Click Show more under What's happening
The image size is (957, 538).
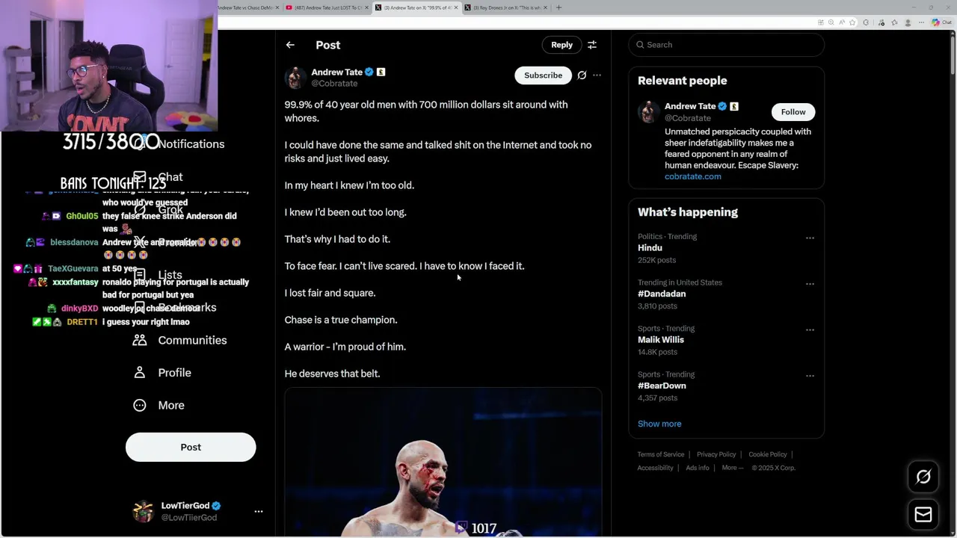pyautogui.click(x=659, y=424)
